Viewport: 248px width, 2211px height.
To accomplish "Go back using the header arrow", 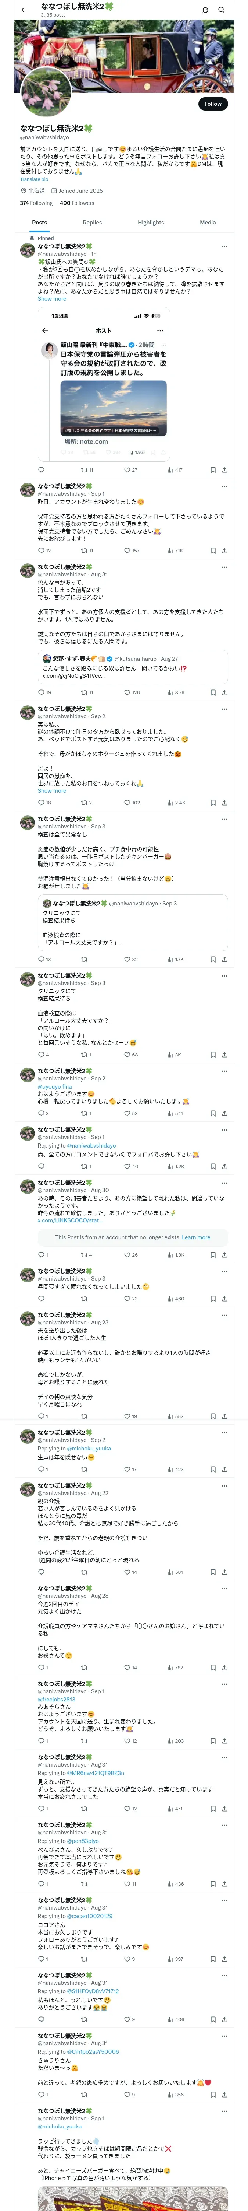I will point(24,10).
